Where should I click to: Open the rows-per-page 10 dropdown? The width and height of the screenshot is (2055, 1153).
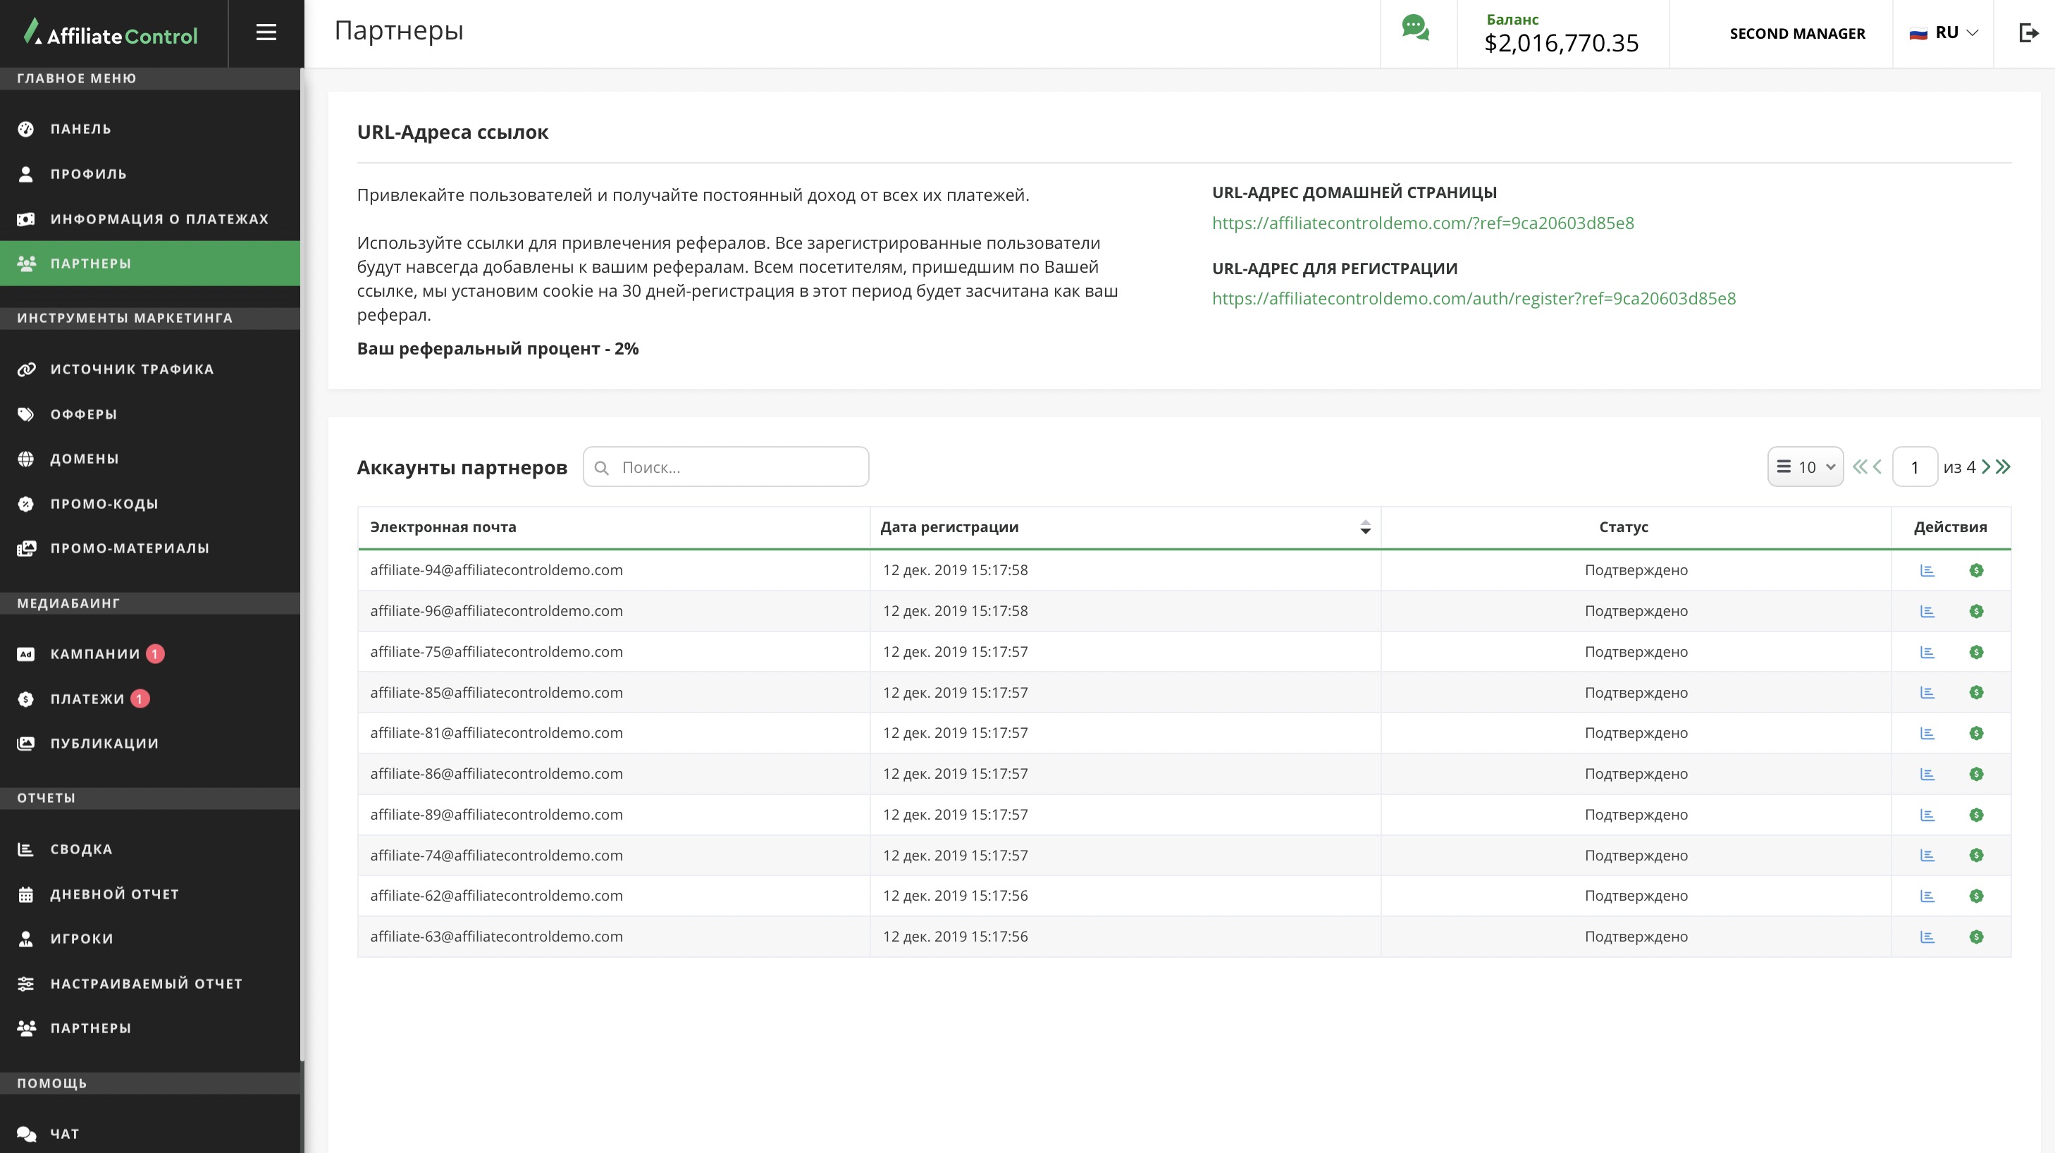pyautogui.click(x=1806, y=467)
